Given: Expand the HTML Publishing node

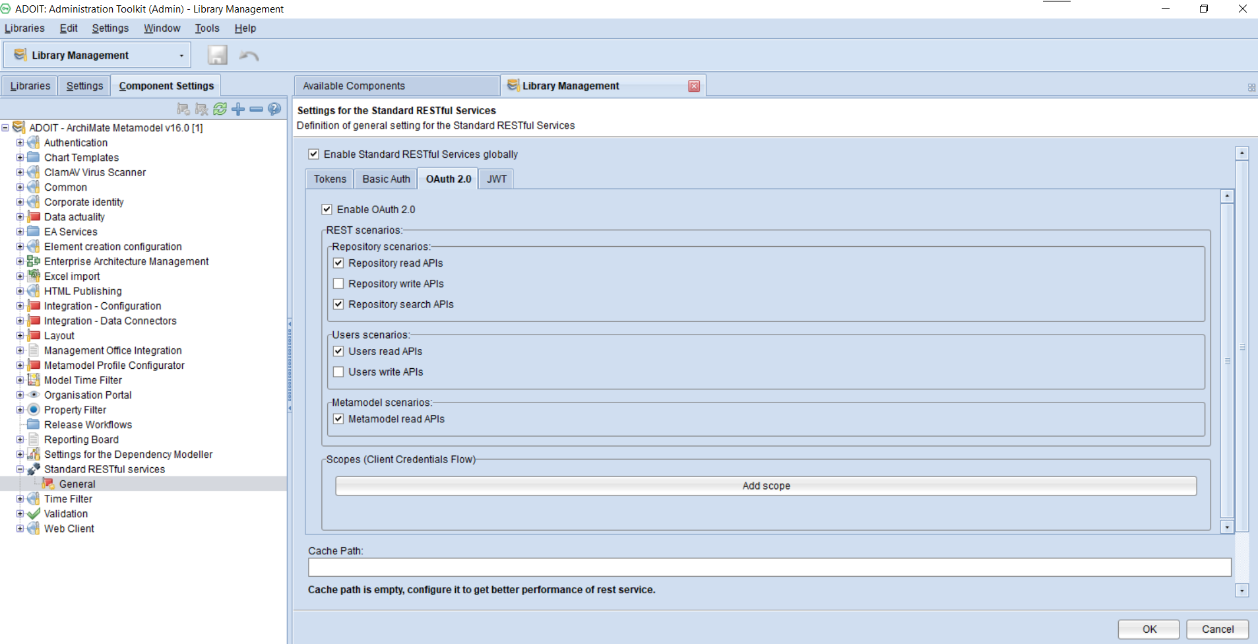Looking at the screenshot, I should point(20,291).
